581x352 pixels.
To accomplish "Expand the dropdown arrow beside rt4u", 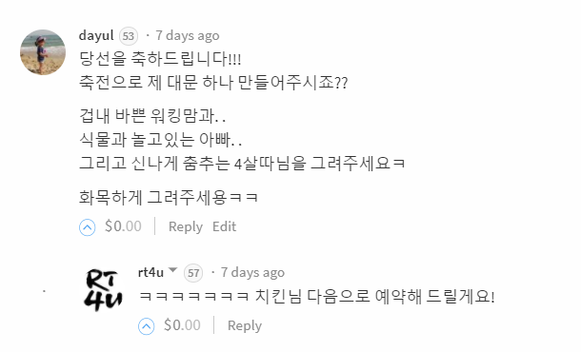I will point(172,270).
